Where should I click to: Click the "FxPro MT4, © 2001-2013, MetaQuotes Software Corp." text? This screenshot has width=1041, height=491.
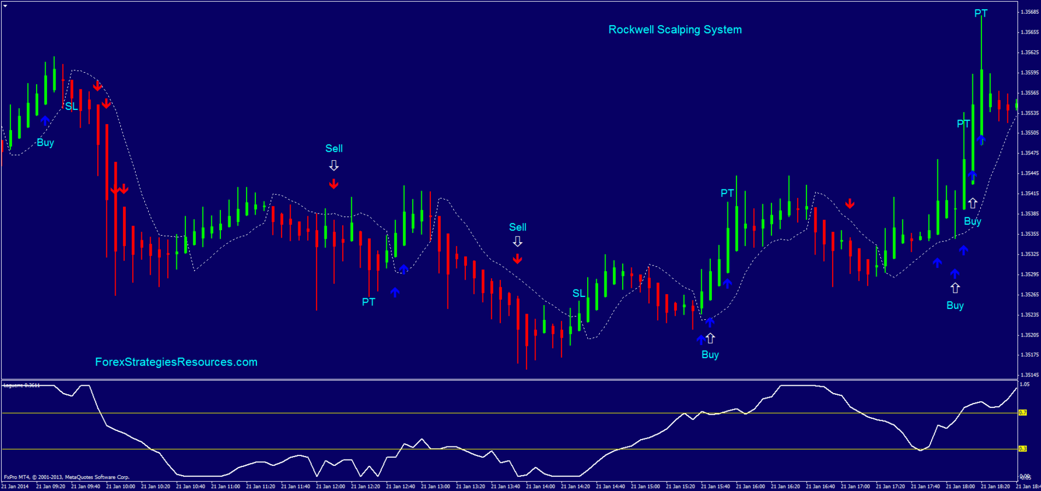[67, 477]
